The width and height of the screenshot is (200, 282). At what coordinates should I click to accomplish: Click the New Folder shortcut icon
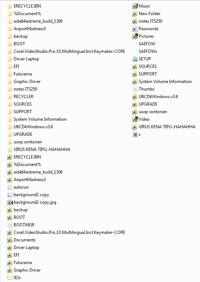click(135, 14)
